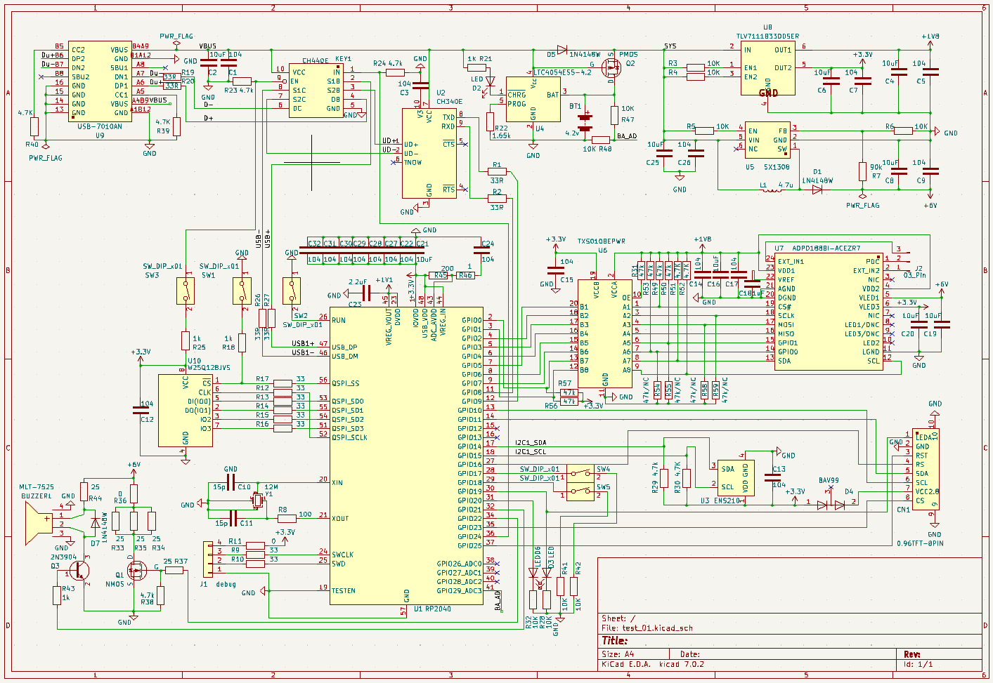The width and height of the screenshot is (993, 683).
Task: Select the +1V8 power symbol at top right
Action: point(930,41)
